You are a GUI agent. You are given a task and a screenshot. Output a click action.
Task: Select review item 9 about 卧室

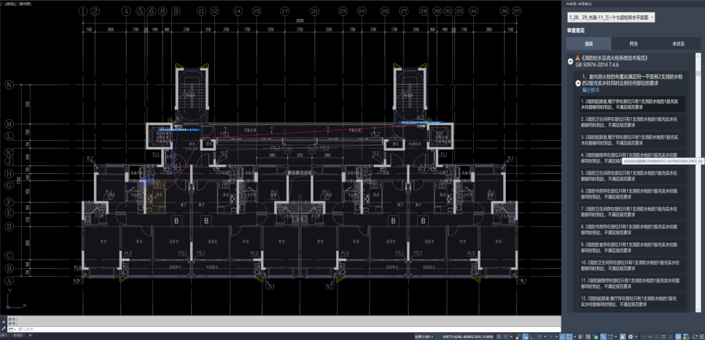tap(632, 248)
